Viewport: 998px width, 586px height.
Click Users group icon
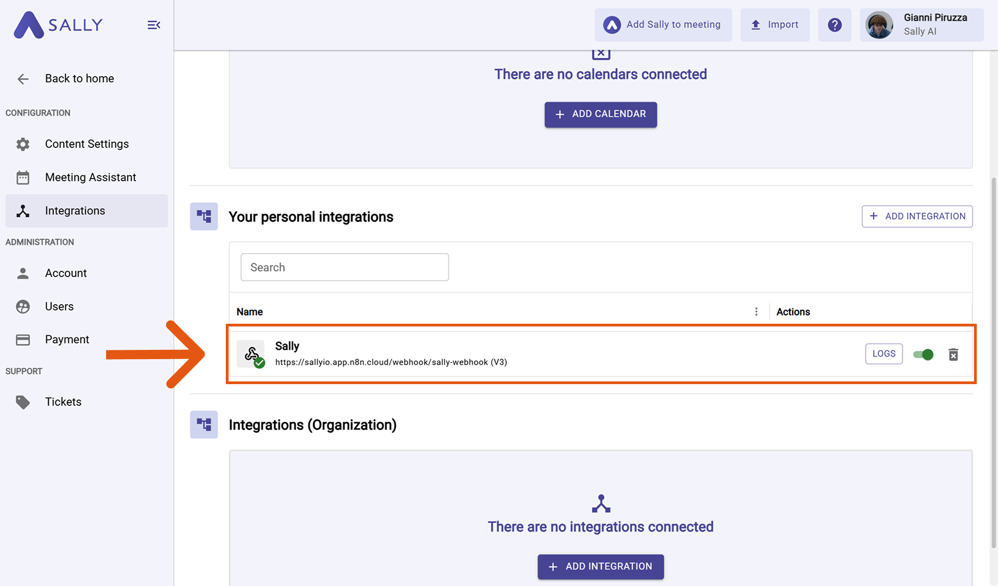[x=23, y=307]
